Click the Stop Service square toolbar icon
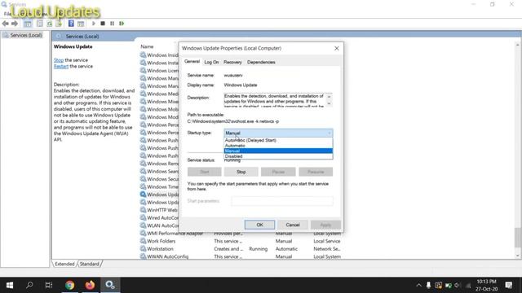522x293 pixels. point(103,24)
